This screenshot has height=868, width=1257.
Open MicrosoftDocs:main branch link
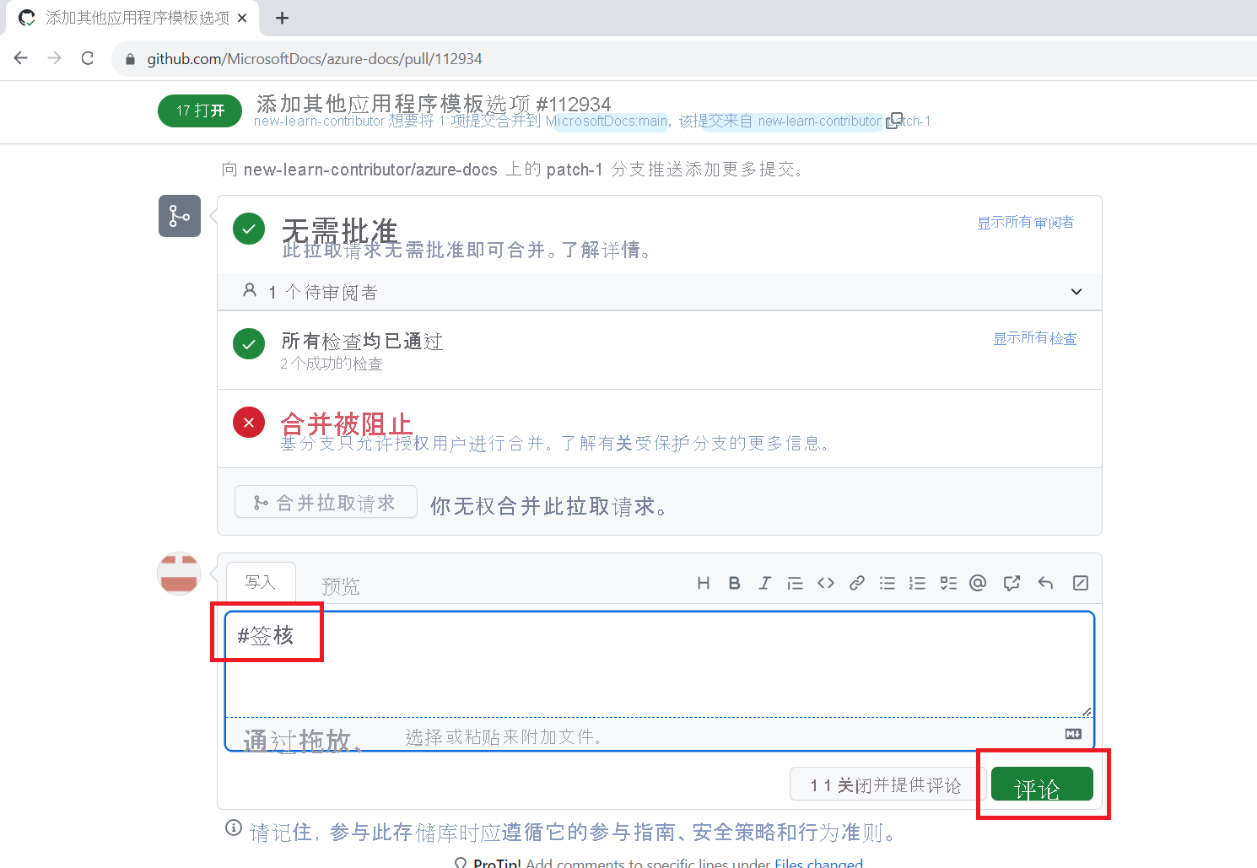[x=607, y=121]
